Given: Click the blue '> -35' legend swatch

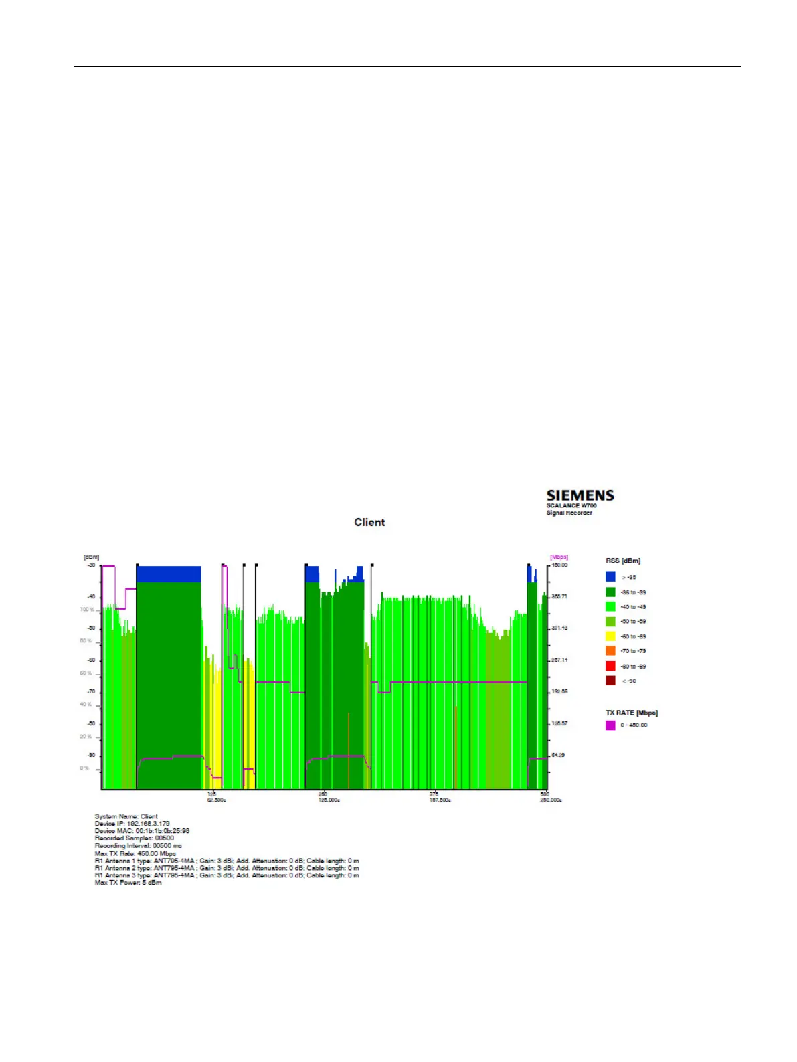Looking at the screenshot, I should point(610,577).
